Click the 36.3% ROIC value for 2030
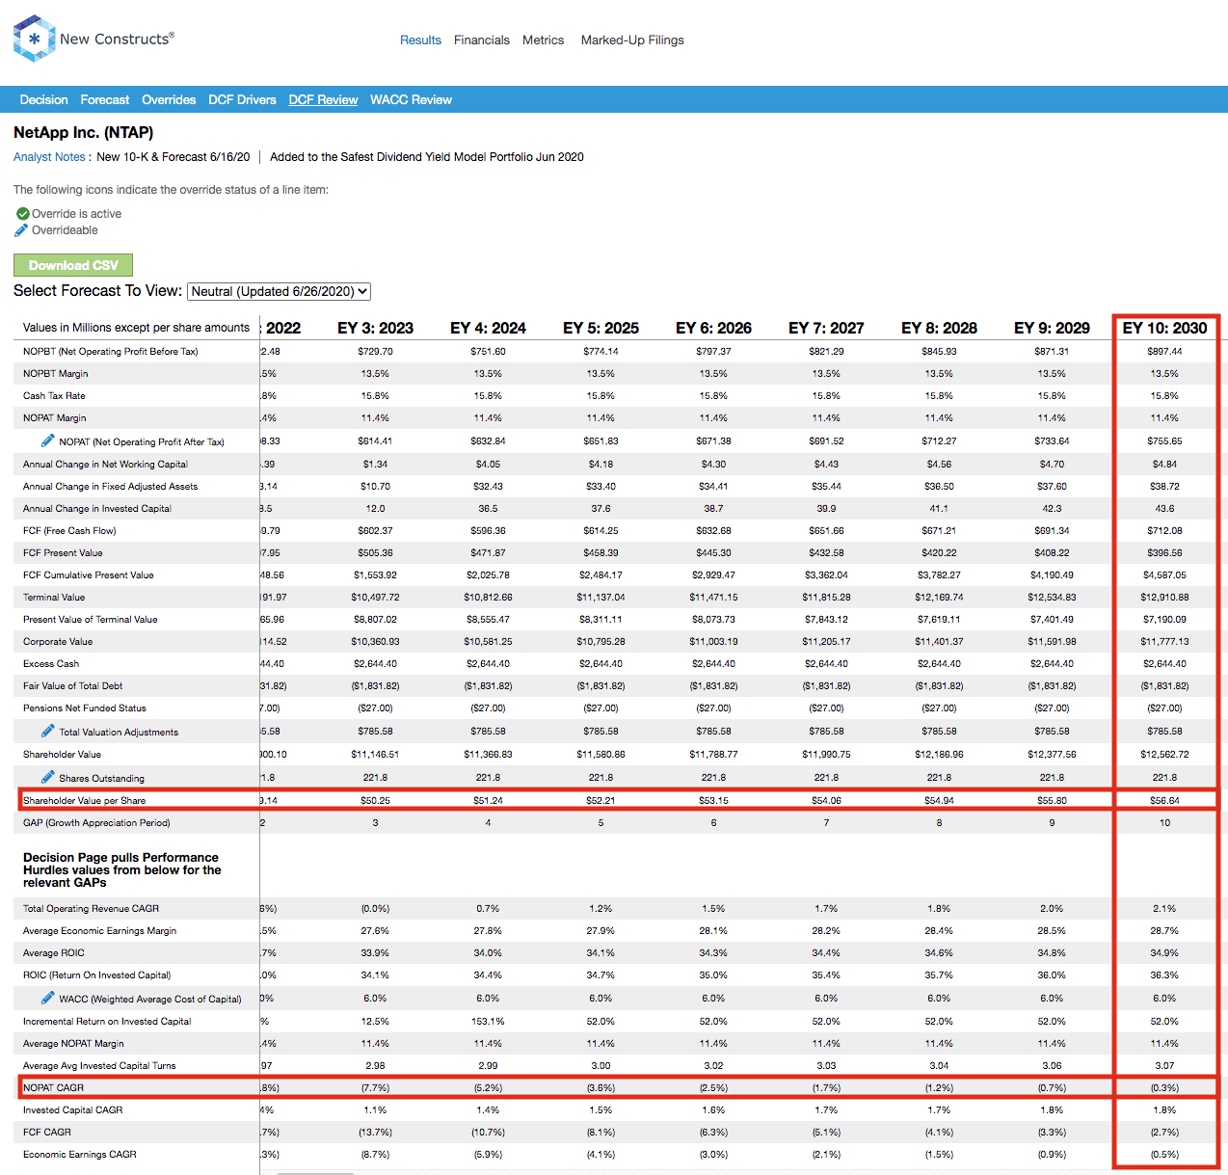The width and height of the screenshot is (1228, 1175). click(1164, 975)
